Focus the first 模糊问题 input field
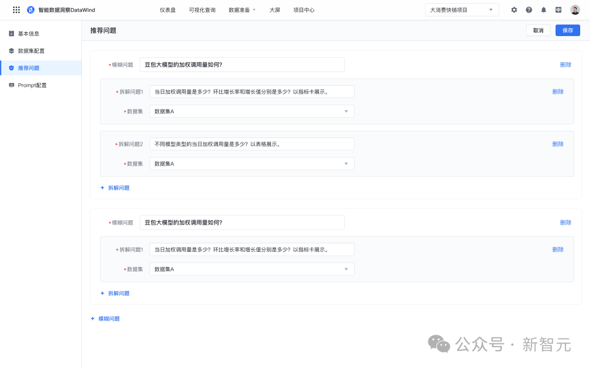590x368 pixels. (242, 64)
